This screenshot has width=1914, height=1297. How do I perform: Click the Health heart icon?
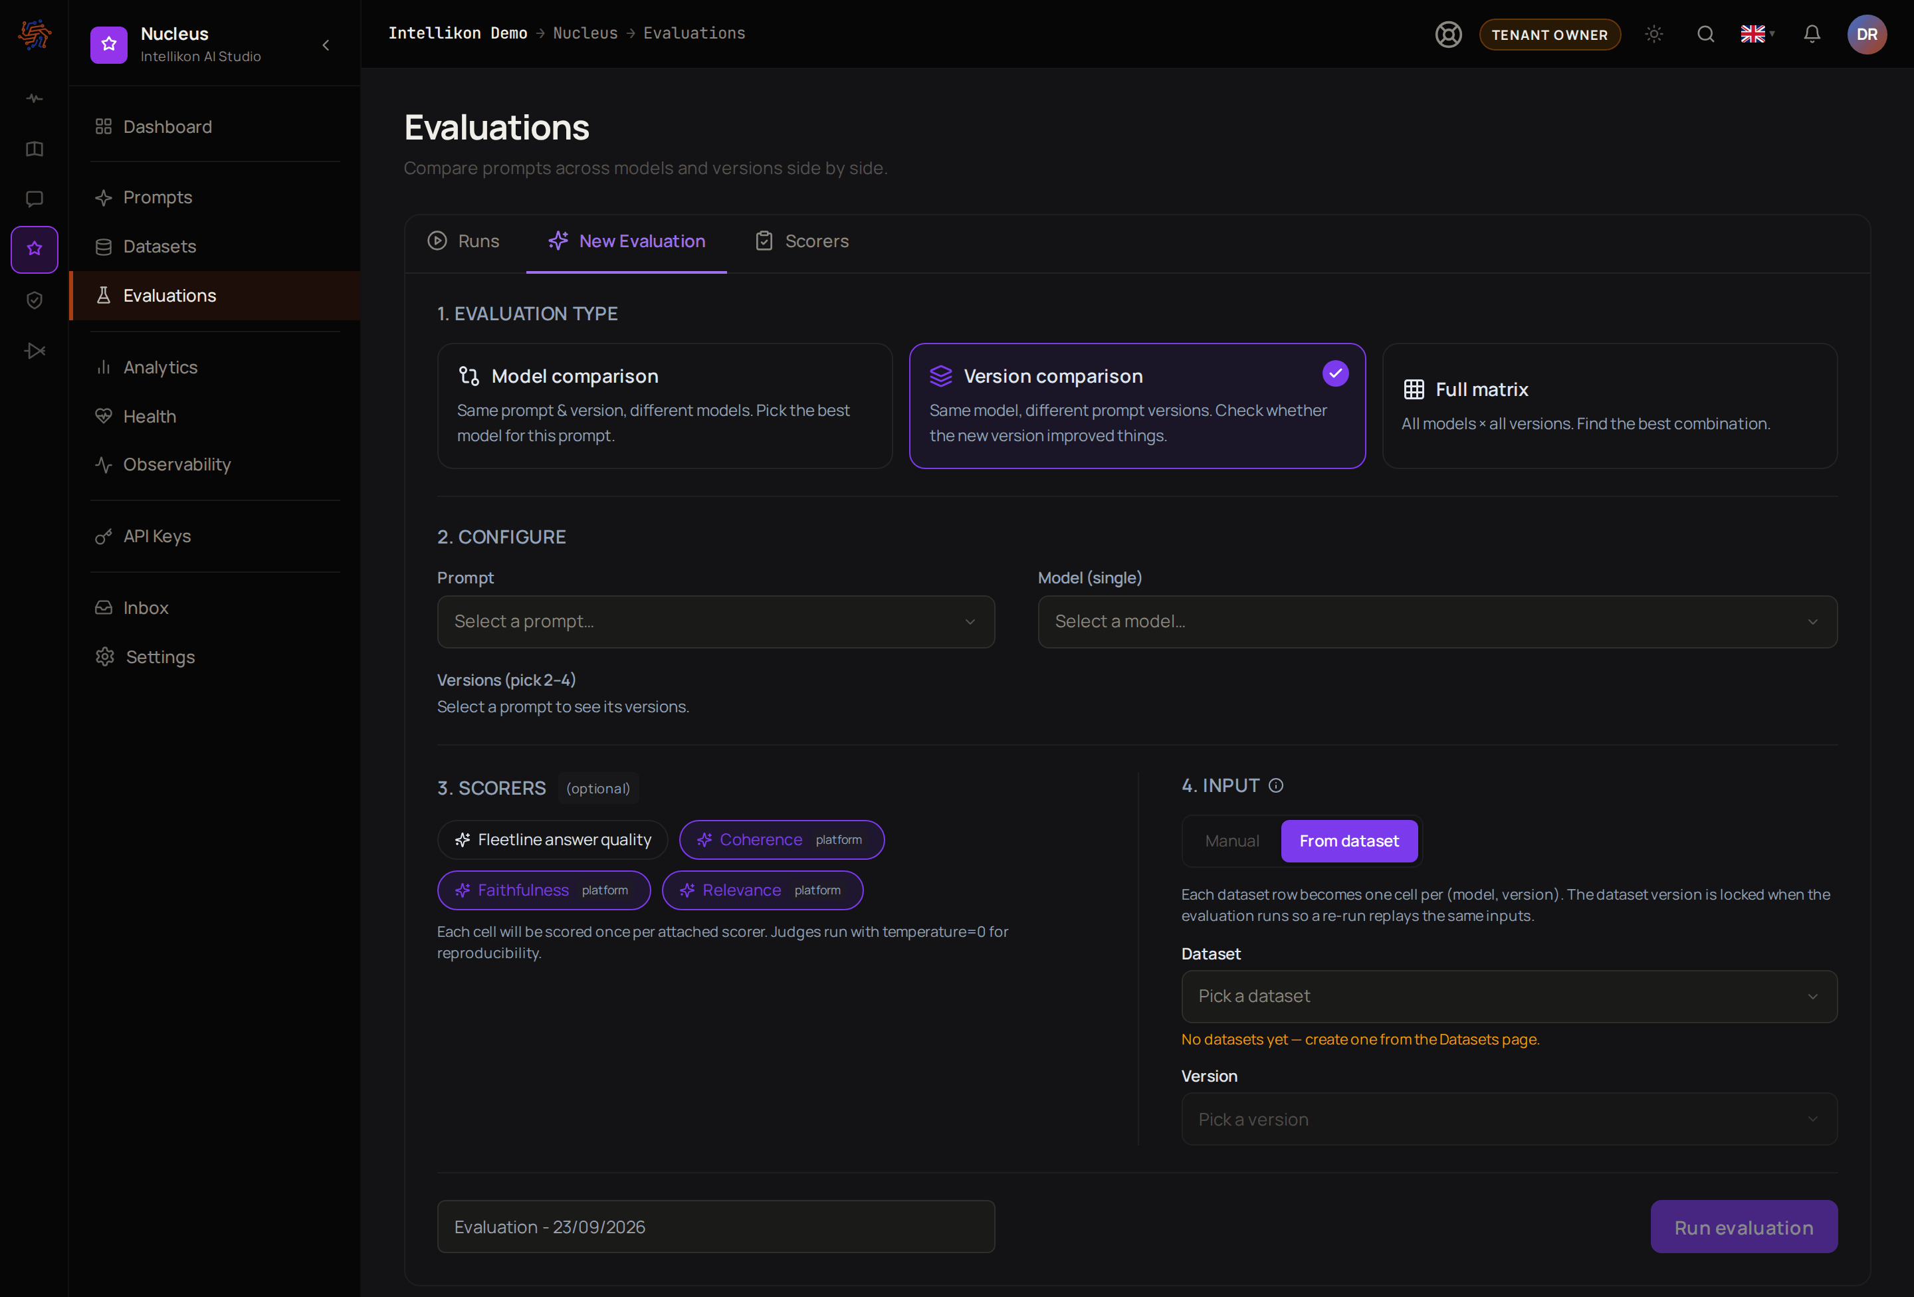tap(103, 417)
